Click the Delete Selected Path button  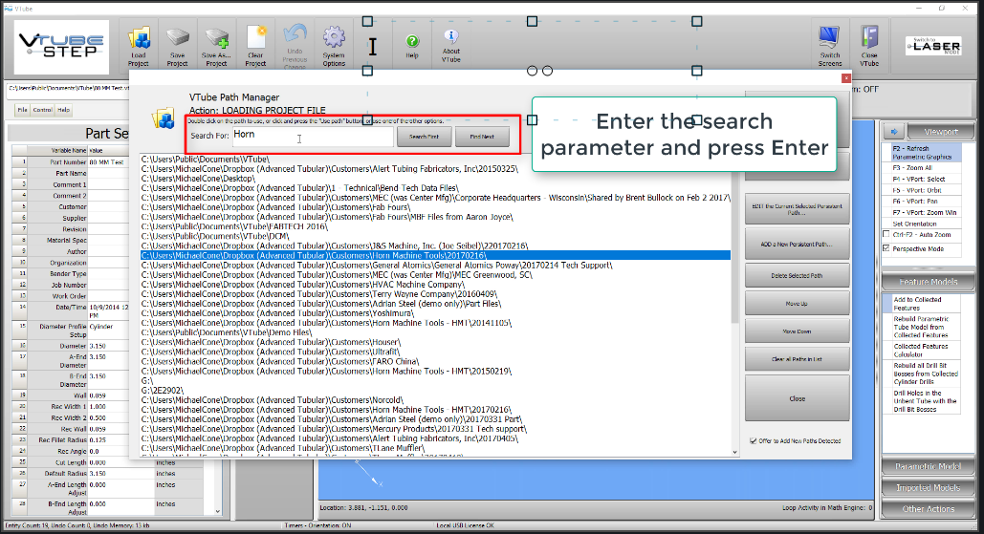point(797,276)
